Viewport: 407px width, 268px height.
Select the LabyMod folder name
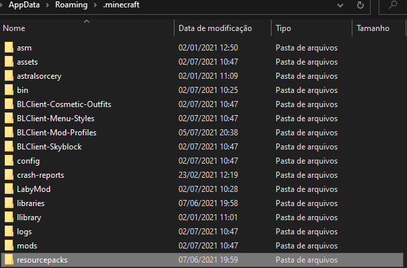(x=34, y=189)
